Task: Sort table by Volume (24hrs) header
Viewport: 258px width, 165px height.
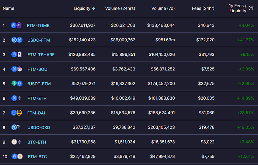Action: pyautogui.click(x=120, y=8)
